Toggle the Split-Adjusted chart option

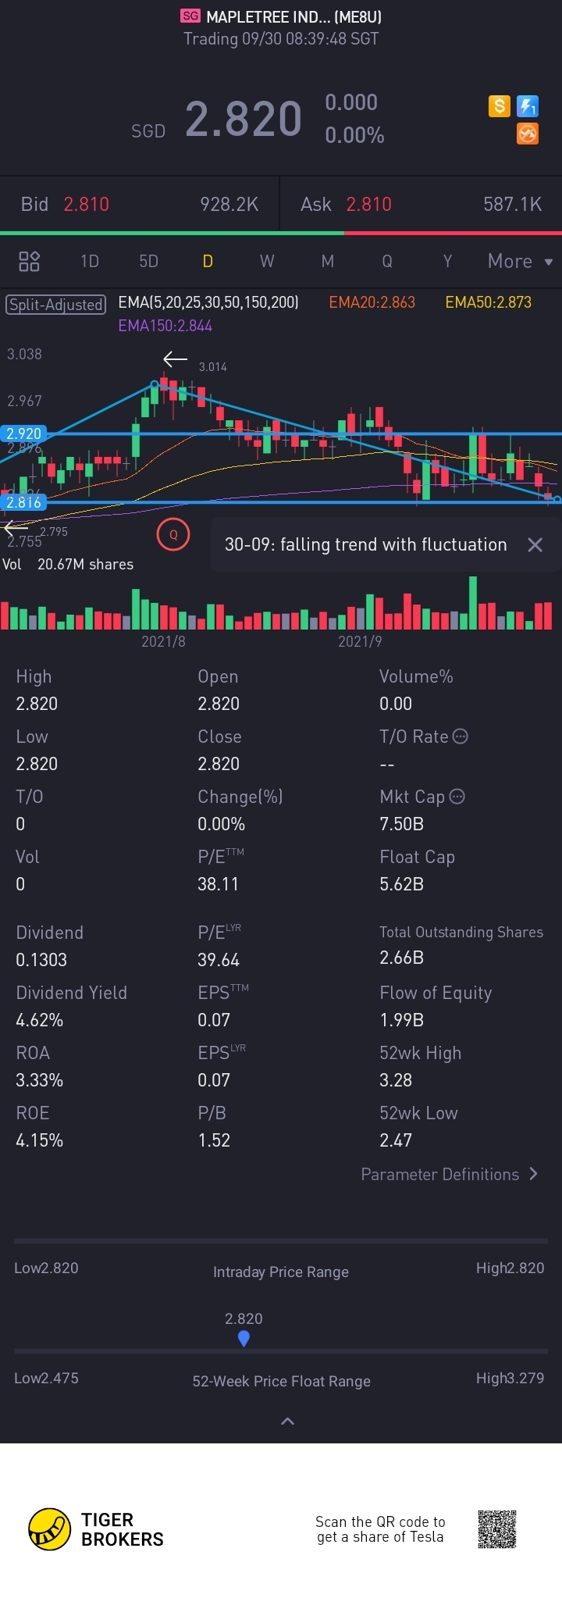click(x=55, y=305)
